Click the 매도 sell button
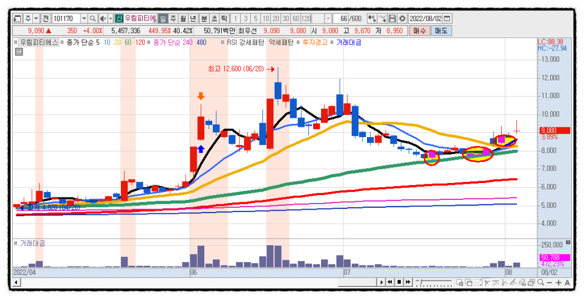 click(x=441, y=31)
